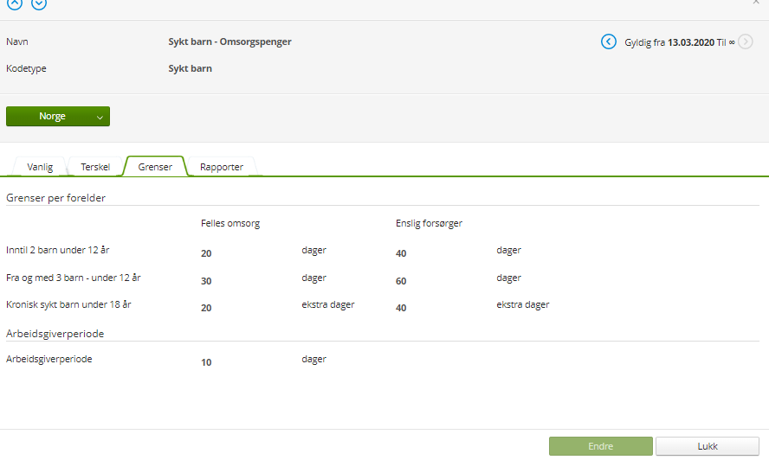The height and width of the screenshot is (460, 769).
Task: Click the Gyldig fra date 13.03.2020
Action: click(x=692, y=42)
